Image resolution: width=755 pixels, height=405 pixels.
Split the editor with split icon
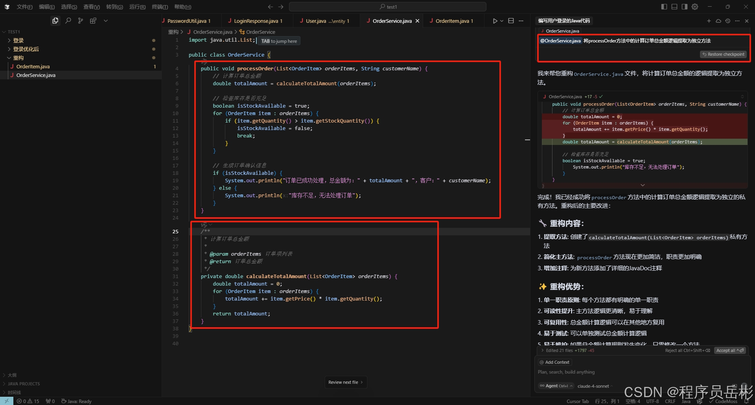point(511,20)
